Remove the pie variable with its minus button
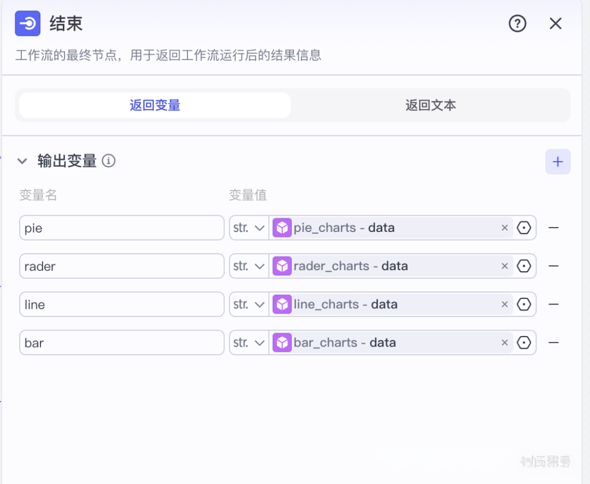590x484 pixels. pyautogui.click(x=553, y=228)
